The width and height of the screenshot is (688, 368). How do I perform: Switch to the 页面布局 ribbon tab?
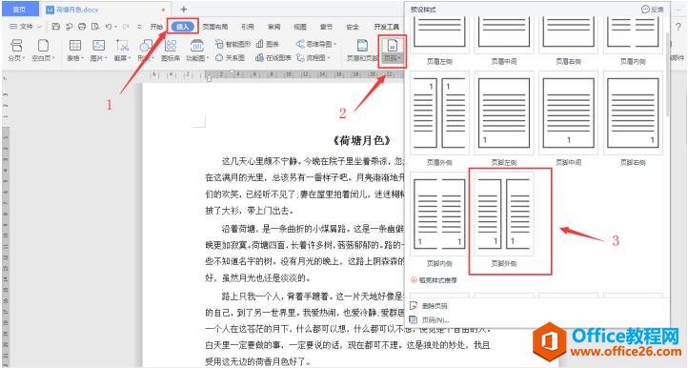(215, 27)
